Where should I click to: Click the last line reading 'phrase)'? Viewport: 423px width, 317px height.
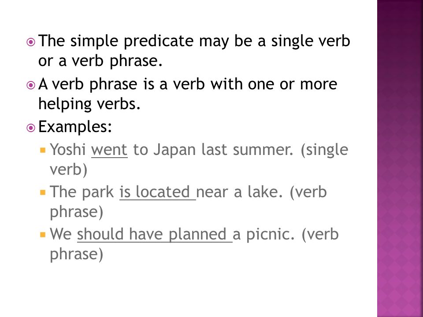pyautogui.click(x=77, y=255)
